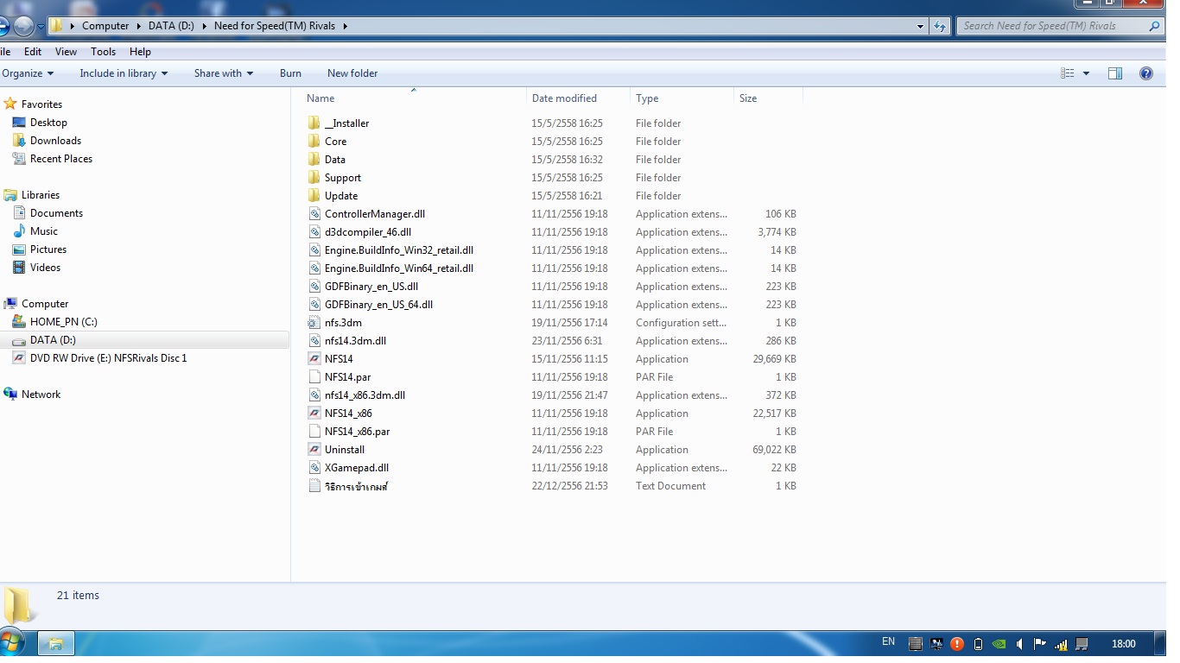Screen dimensions: 1180x663
Task: Open the Organize dropdown menu
Action: point(28,73)
